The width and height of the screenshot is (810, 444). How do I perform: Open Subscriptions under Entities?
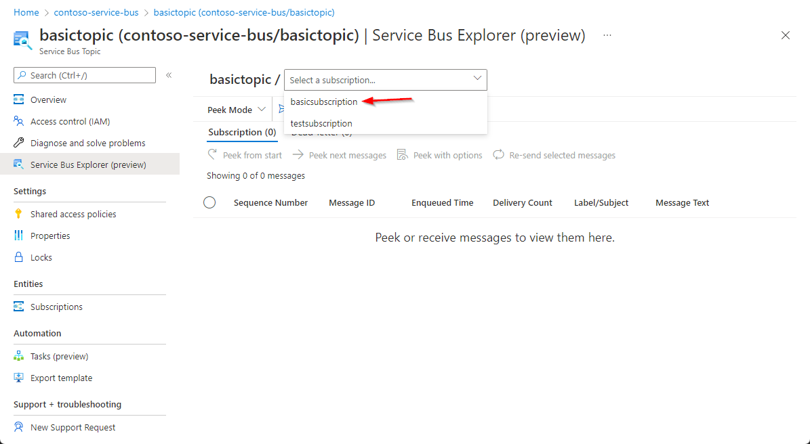coord(56,307)
